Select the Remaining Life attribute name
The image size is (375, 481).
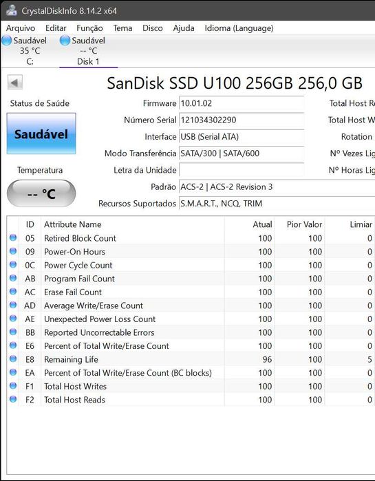(x=71, y=359)
